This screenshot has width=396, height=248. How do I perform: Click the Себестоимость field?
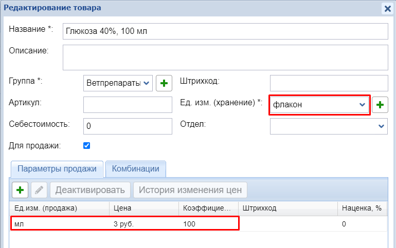(128, 126)
